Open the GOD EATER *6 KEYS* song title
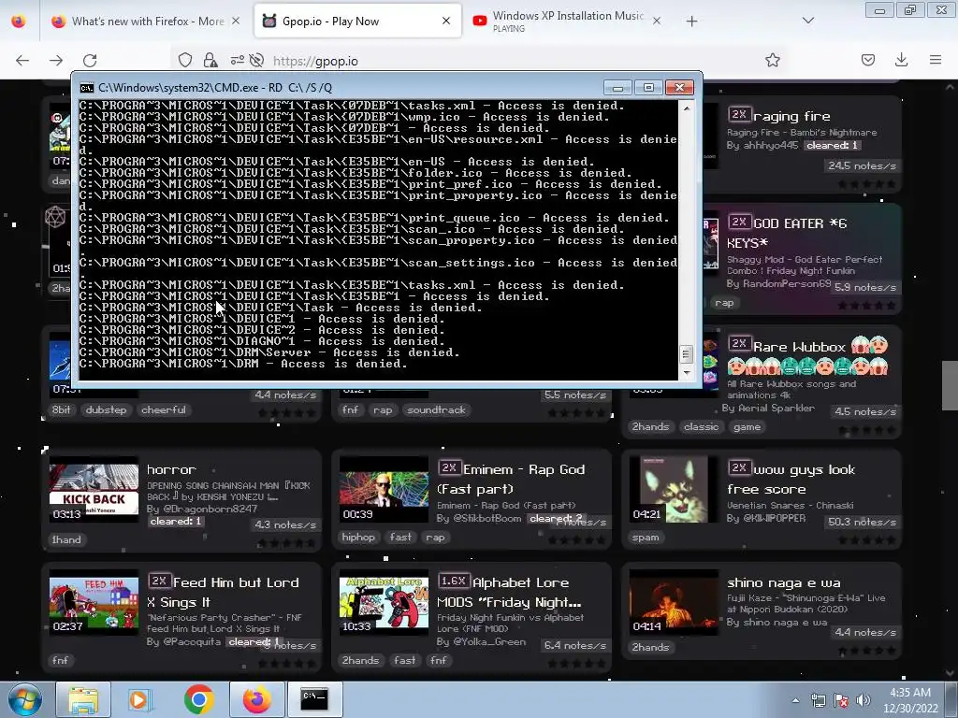Screen dimensions: 958x718 787,233
